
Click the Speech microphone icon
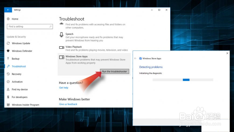click(61, 35)
